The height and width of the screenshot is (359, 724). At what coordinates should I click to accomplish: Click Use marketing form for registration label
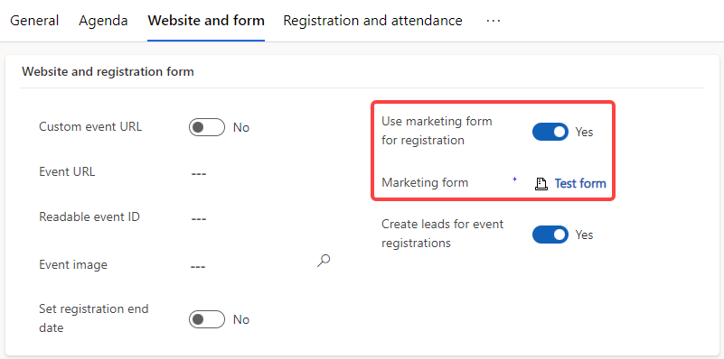point(437,131)
